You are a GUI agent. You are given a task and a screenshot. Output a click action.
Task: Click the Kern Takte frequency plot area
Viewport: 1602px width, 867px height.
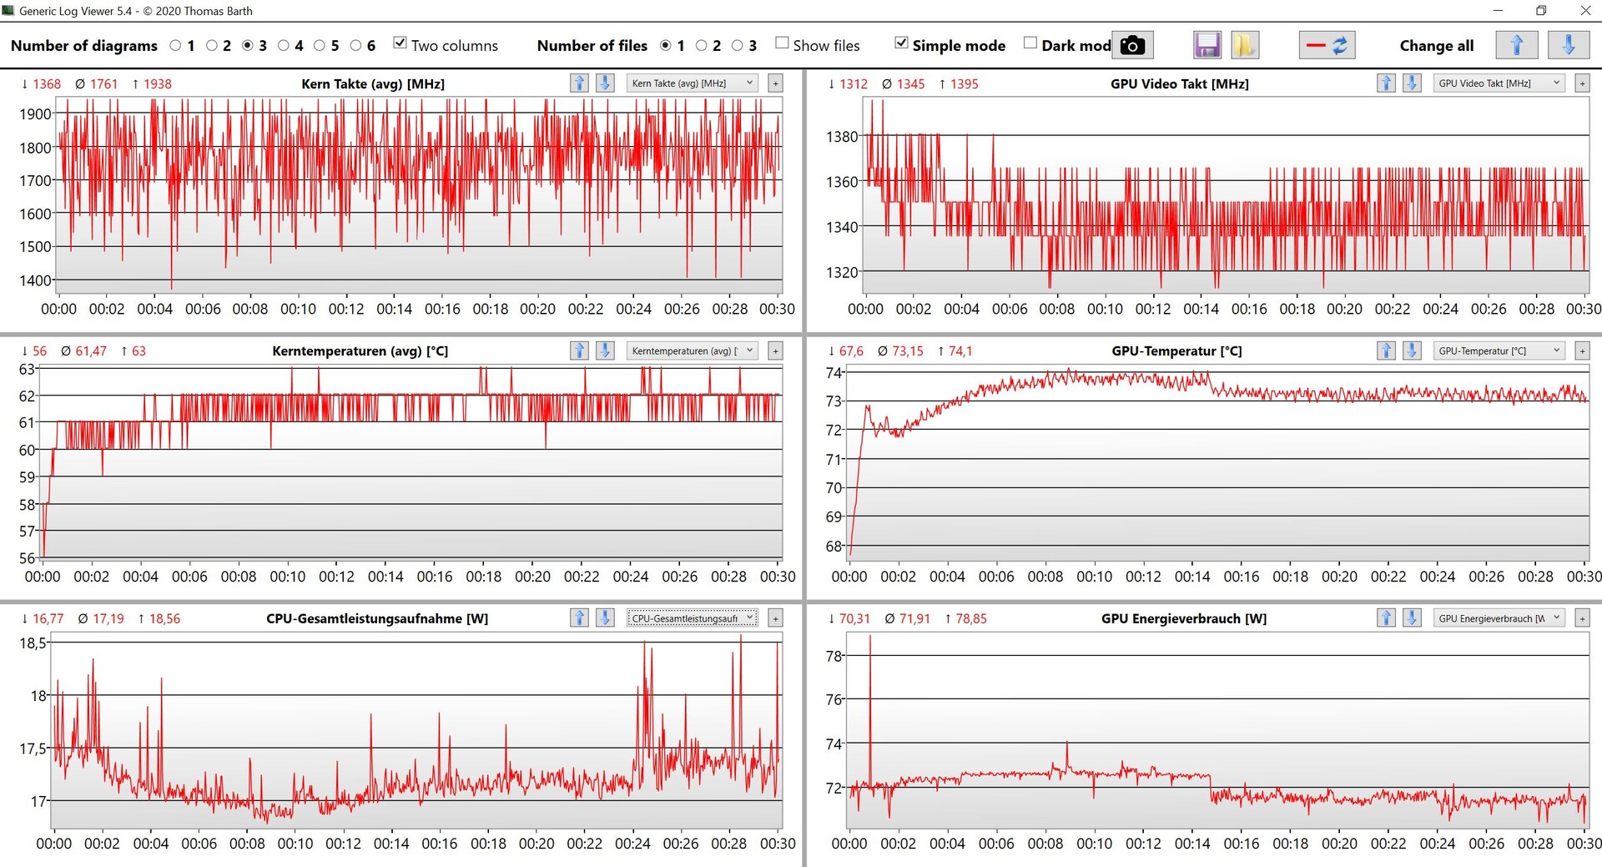click(419, 195)
